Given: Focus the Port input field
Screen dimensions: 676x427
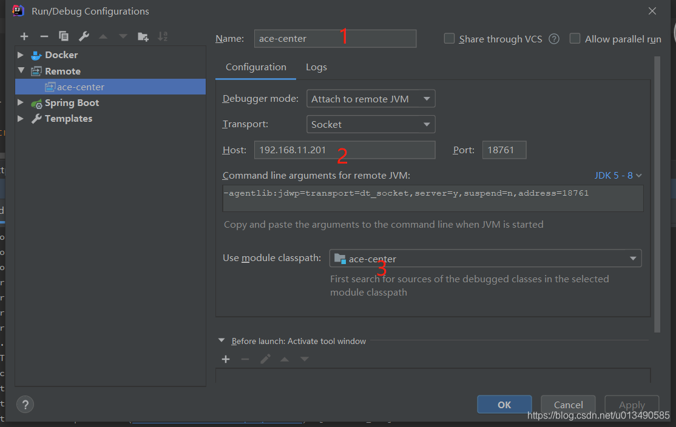Looking at the screenshot, I should 504,150.
